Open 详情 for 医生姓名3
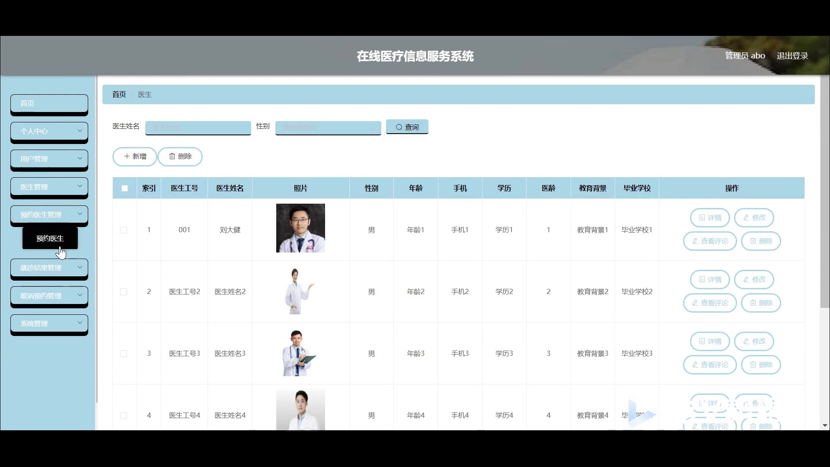The width and height of the screenshot is (830, 467). click(x=710, y=341)
